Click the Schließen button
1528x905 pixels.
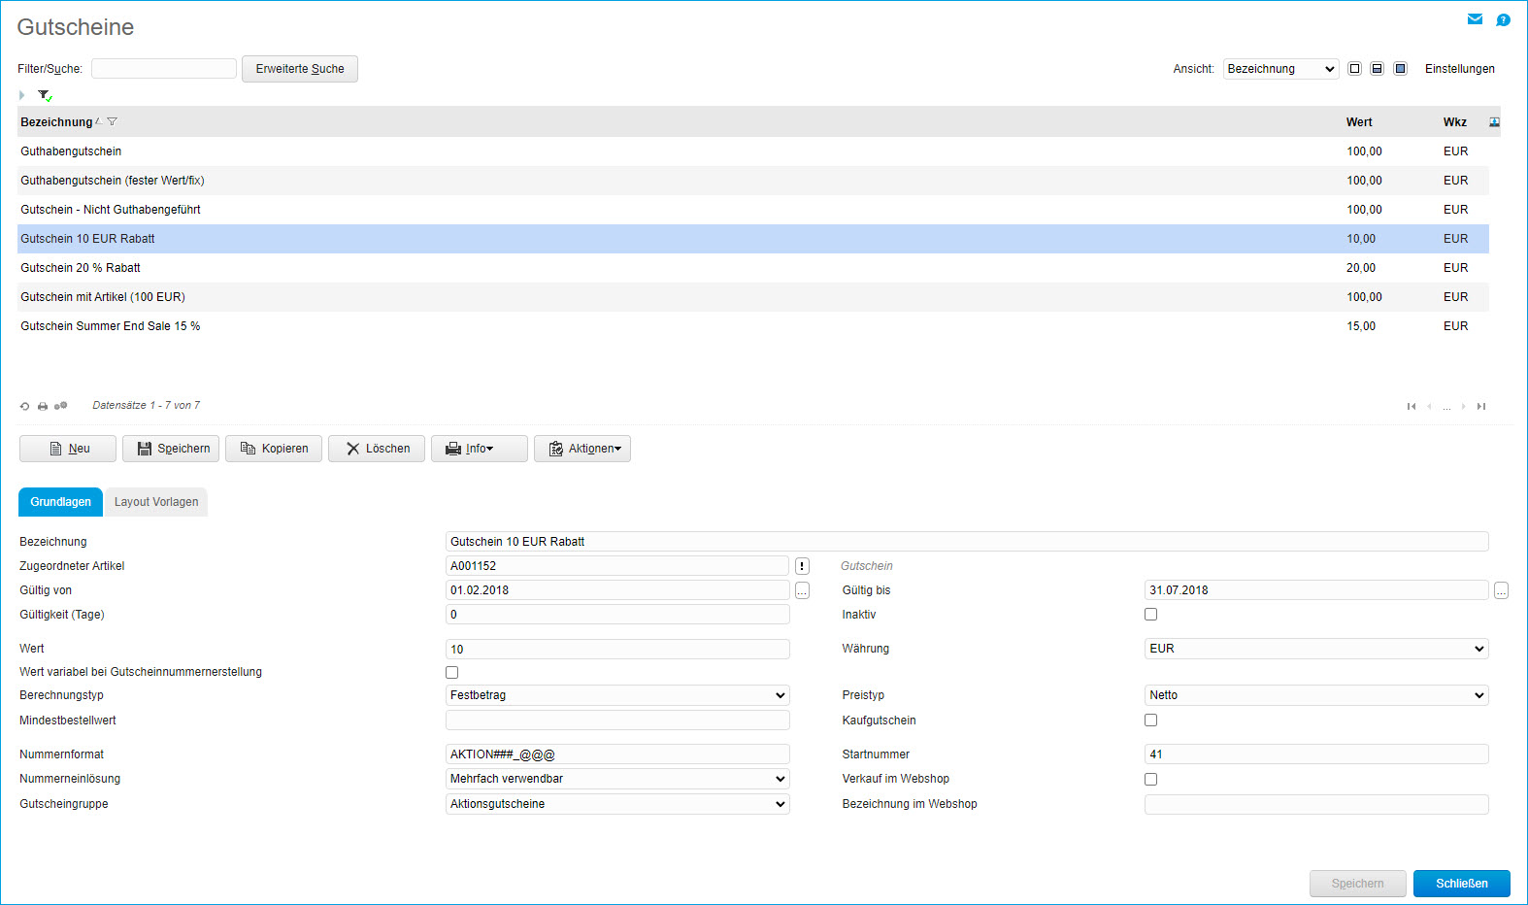(1461, 884)
